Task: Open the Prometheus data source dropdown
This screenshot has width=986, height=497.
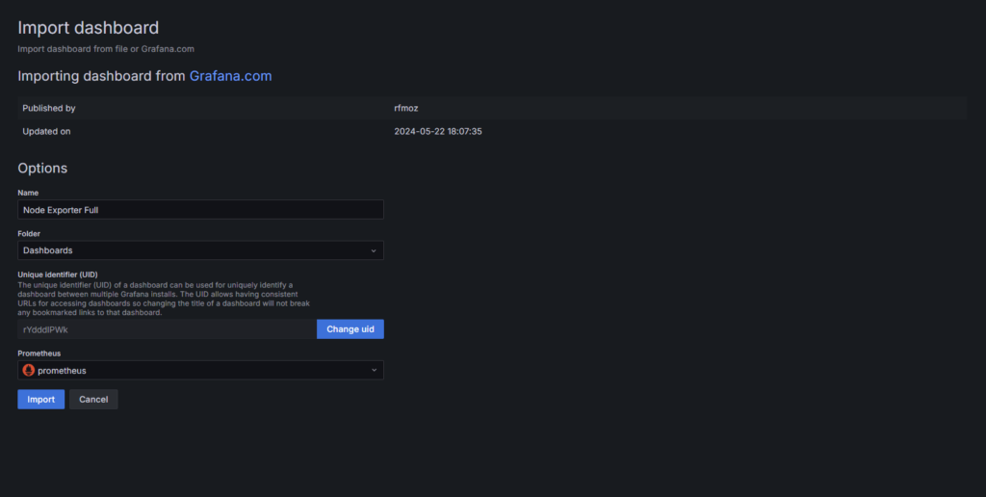Action: click(200, 370)
